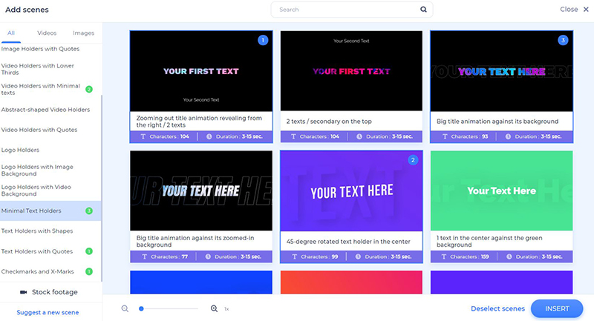Open the All tab

11,33
